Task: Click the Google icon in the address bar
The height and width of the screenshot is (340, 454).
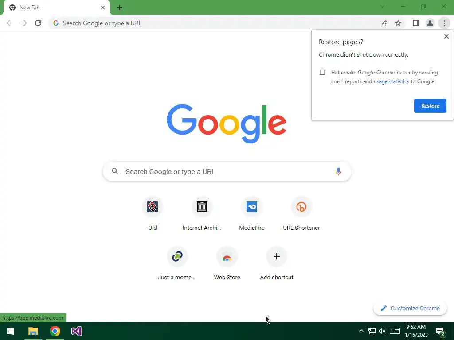Action: tap(56, 23)
